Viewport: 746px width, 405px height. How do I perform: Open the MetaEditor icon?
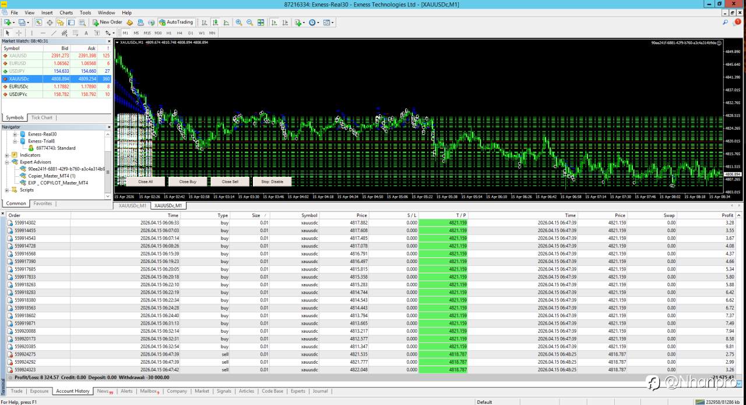coord(129,22)
